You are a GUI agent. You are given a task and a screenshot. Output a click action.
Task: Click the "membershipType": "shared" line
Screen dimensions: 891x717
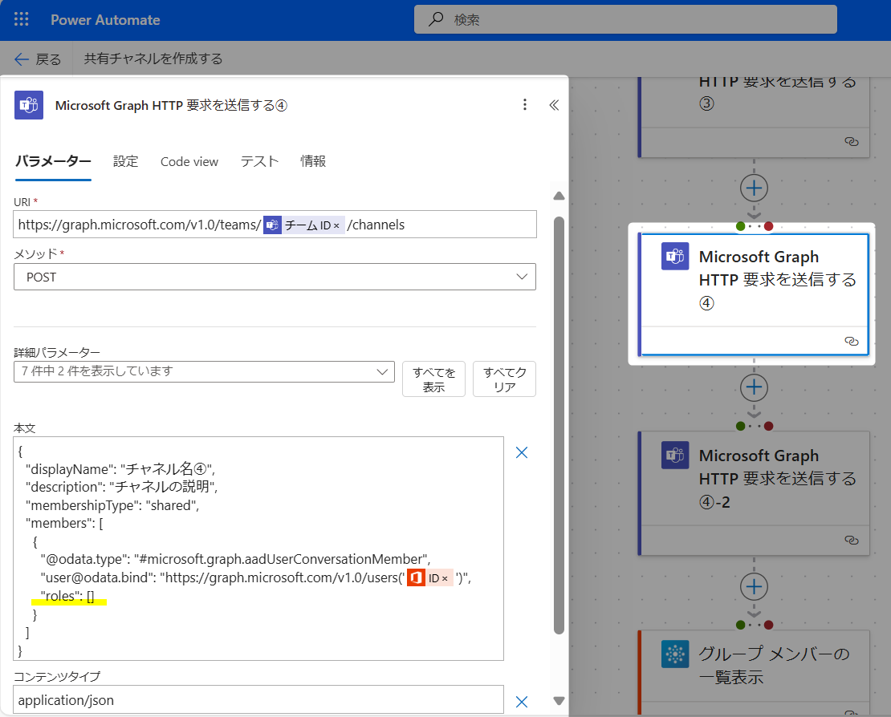point(112,505)
